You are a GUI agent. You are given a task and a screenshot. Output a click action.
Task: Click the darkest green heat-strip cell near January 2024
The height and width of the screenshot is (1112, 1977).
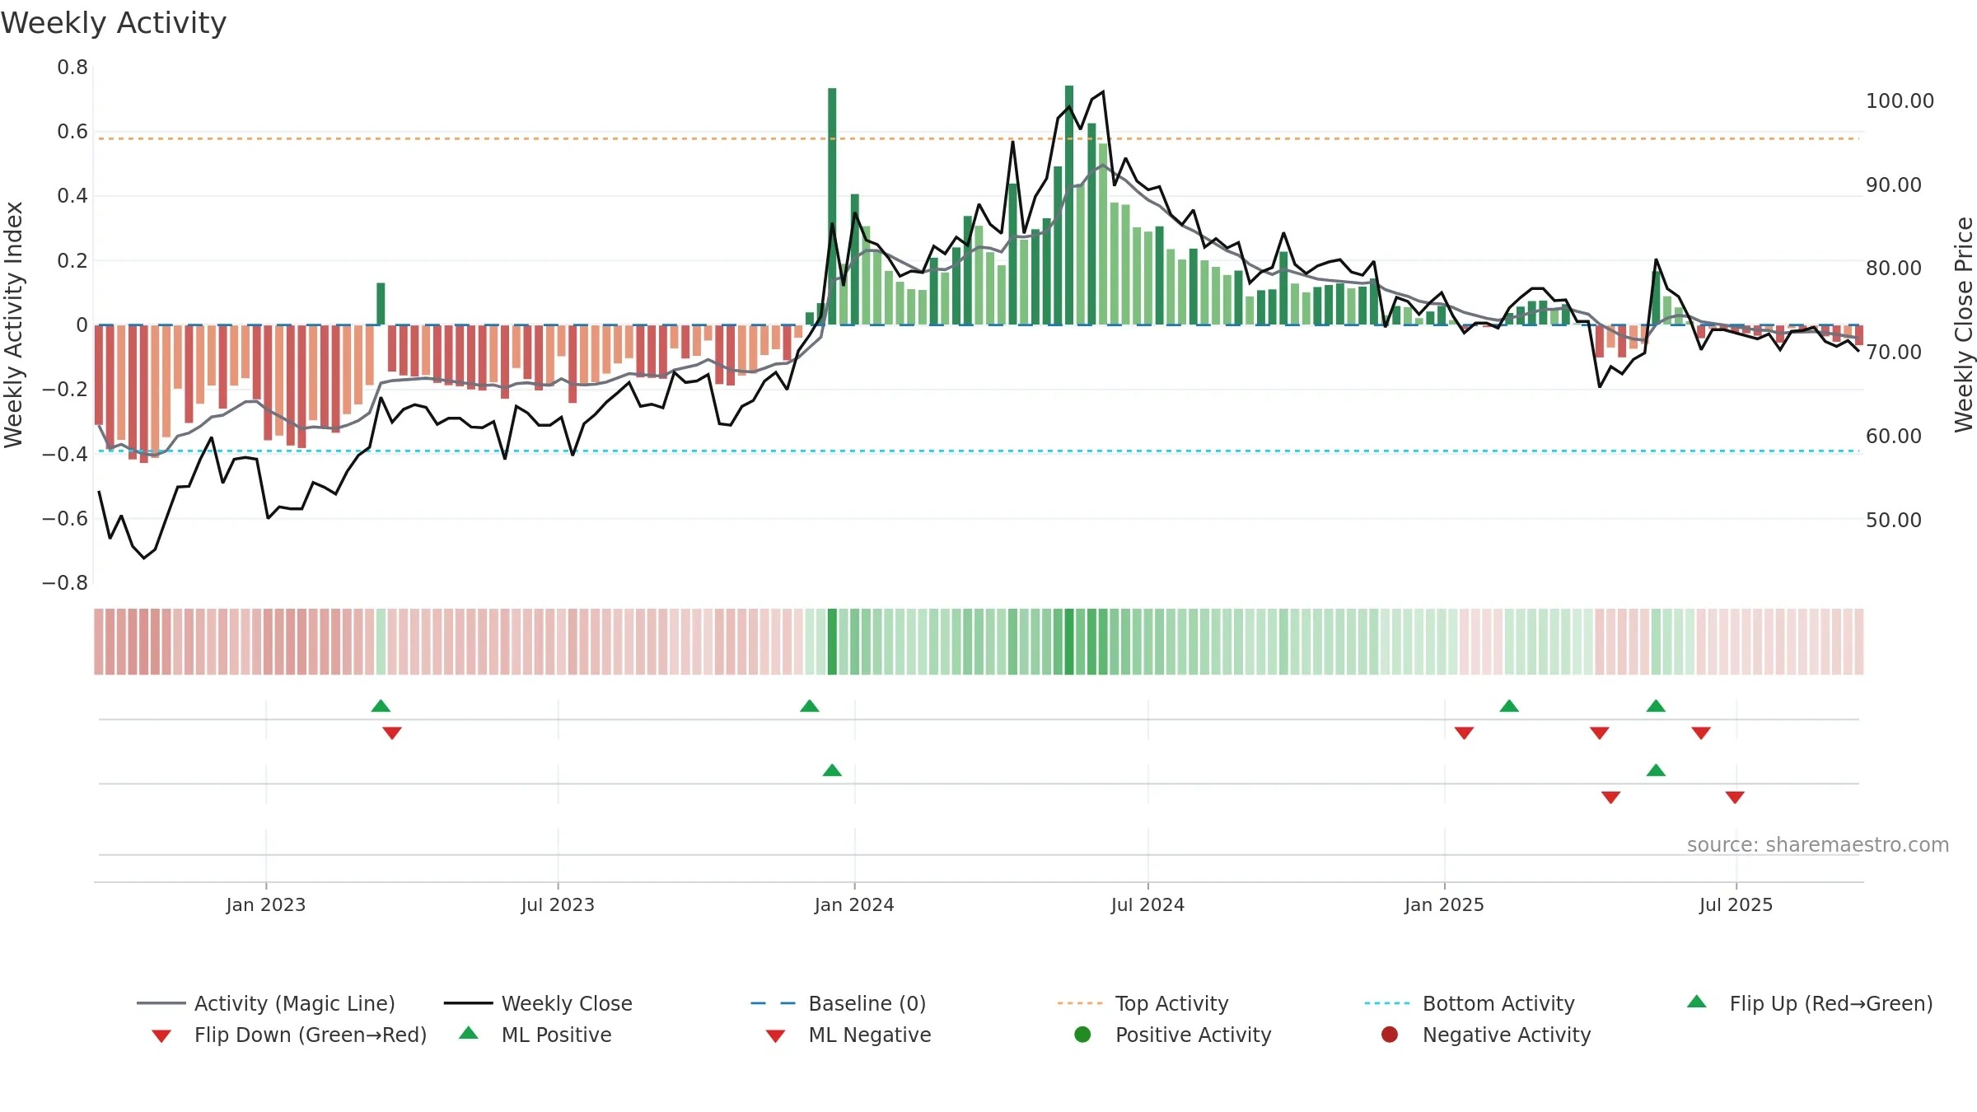point(832,642)
